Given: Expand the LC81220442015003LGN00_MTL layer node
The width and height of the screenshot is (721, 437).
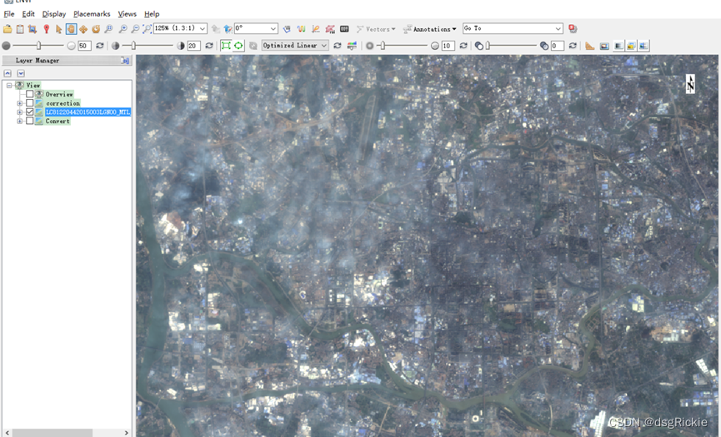Looking at the screenshot, I should click(x=20, y=112).
